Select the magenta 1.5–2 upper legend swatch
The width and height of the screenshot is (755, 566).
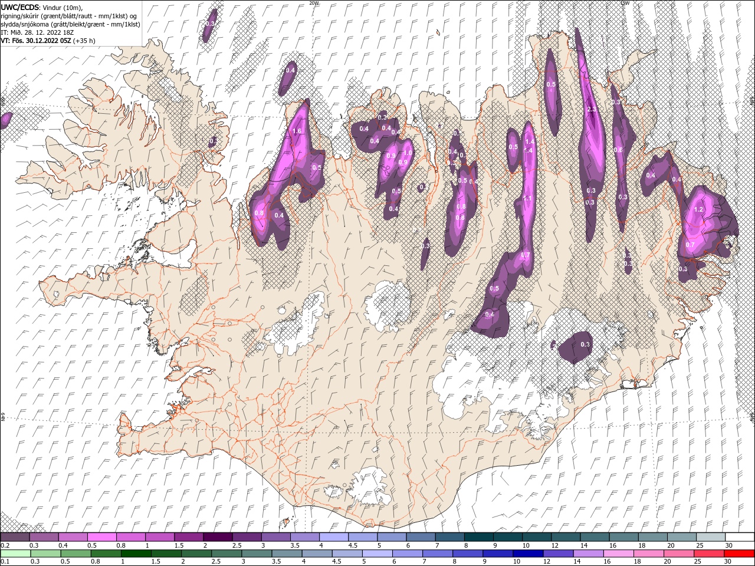coord(188,537)
